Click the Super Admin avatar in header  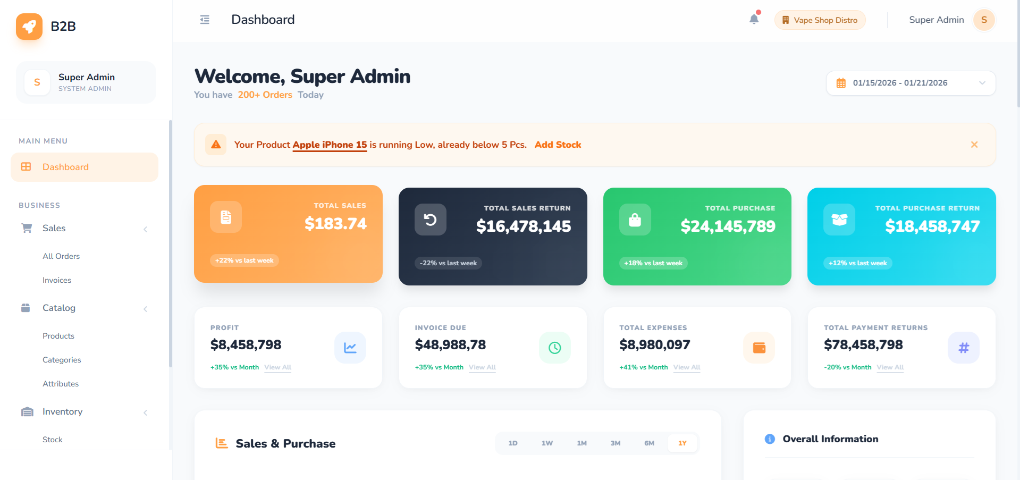click(x=984, y=20)
